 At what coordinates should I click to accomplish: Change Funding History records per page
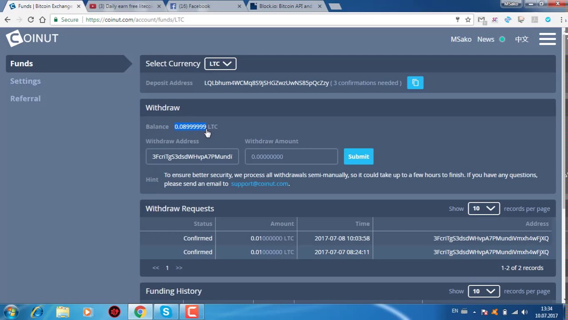[x=484, y=291]
